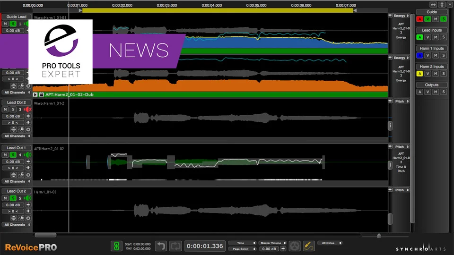Screen dimensions: 454x255
Task: Click plus icon beside Lead Out 1 Pitch dropdown
Action: coord(390,147)
